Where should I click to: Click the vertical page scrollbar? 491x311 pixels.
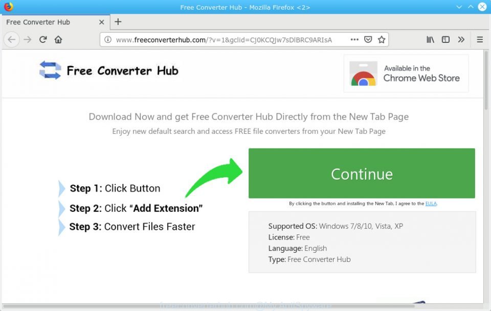pos(486,80)
